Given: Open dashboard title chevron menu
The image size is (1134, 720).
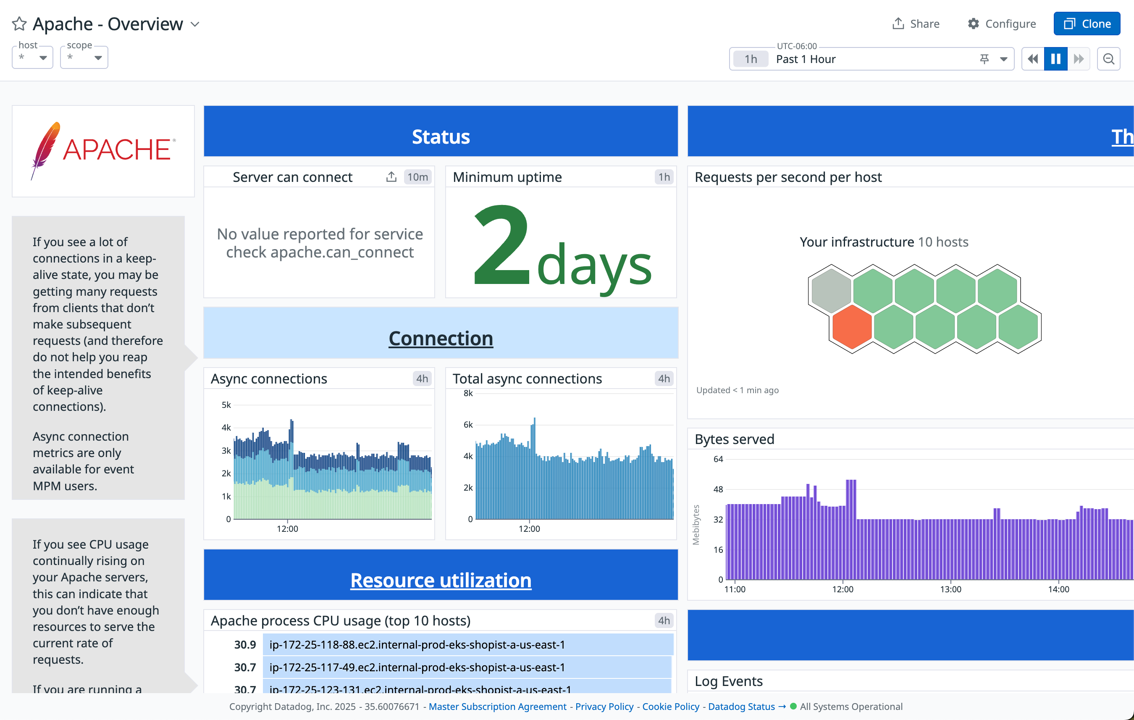Looking at the screenshot, I should coord(195,24).
